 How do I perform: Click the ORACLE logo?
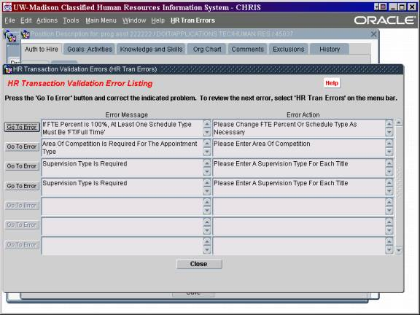point(385,20)
